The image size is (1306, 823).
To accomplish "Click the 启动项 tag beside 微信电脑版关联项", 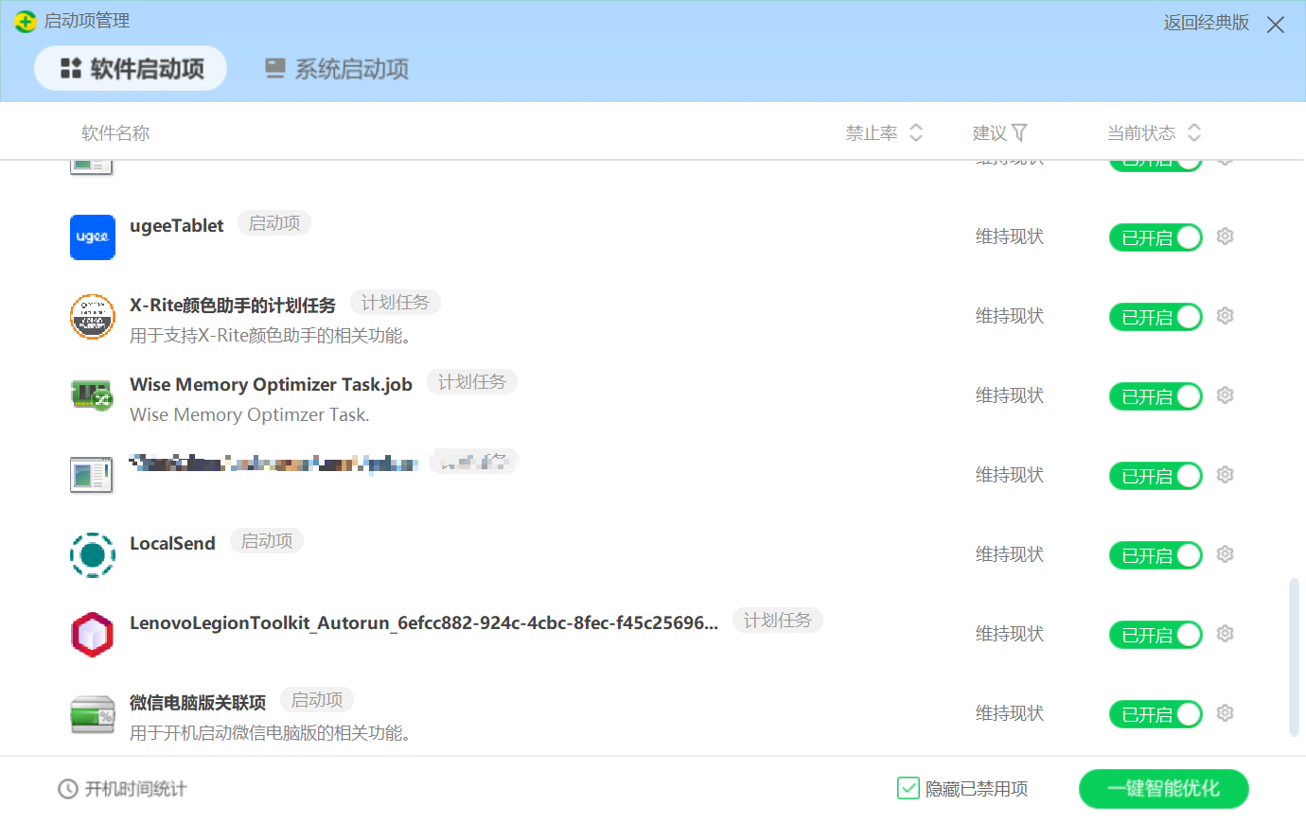I will pos(317,700).
